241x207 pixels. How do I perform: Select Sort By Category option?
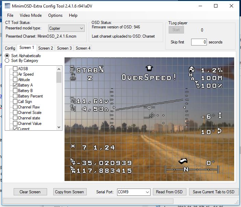tap(7, 61)
